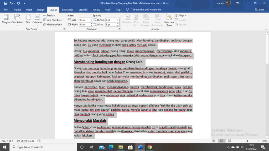
Task: Redo the last action
Action: 18,3
